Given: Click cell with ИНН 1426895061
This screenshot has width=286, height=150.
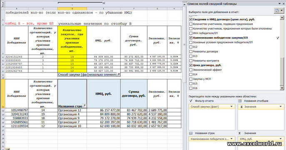Looking at the screenshot, I should (17, 122).
